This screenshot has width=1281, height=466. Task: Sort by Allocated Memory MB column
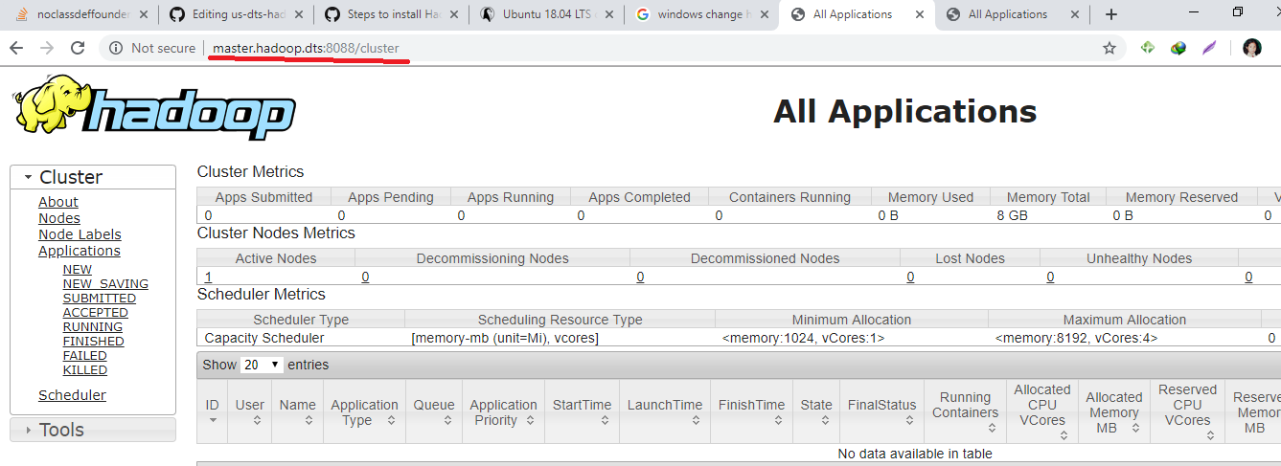click(1113, 412)
